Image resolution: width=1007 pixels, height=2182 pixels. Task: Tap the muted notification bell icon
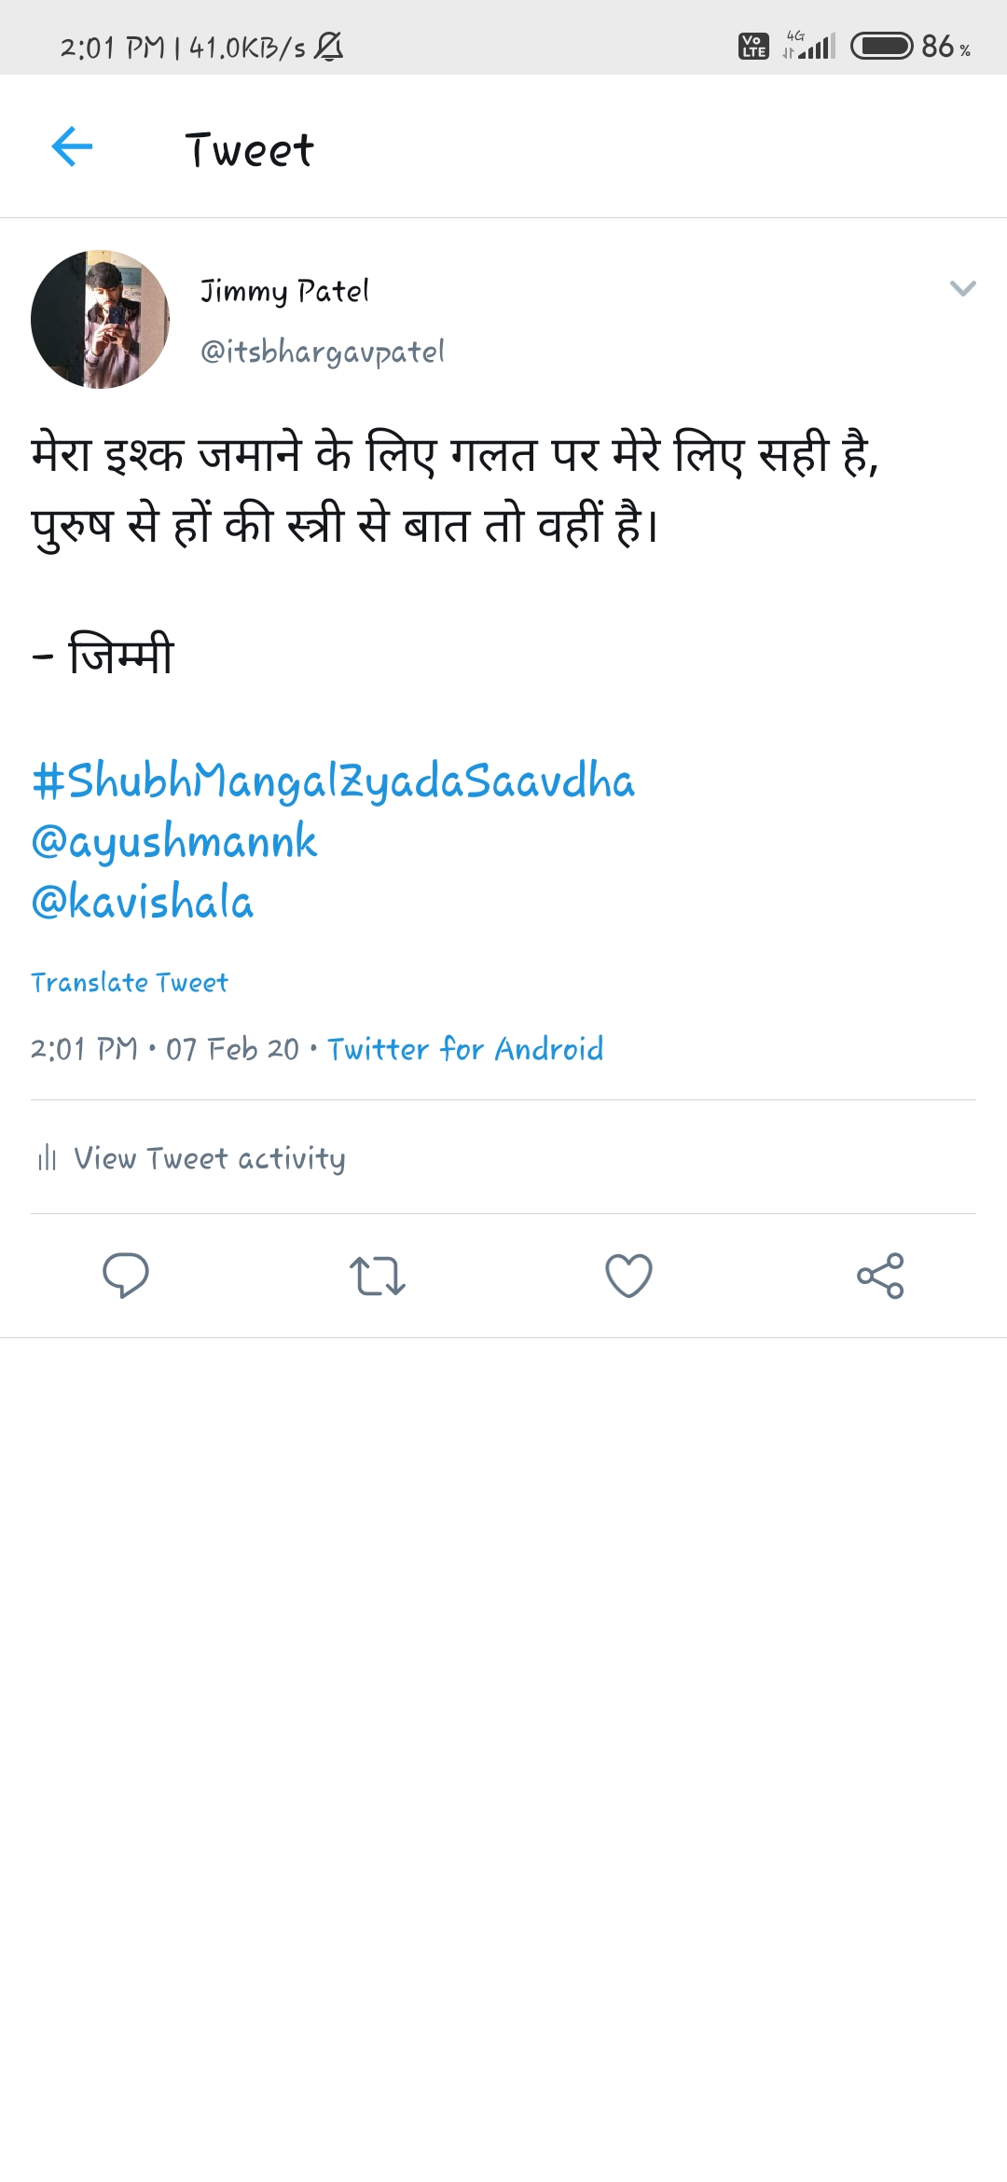(x=328, y=46)
